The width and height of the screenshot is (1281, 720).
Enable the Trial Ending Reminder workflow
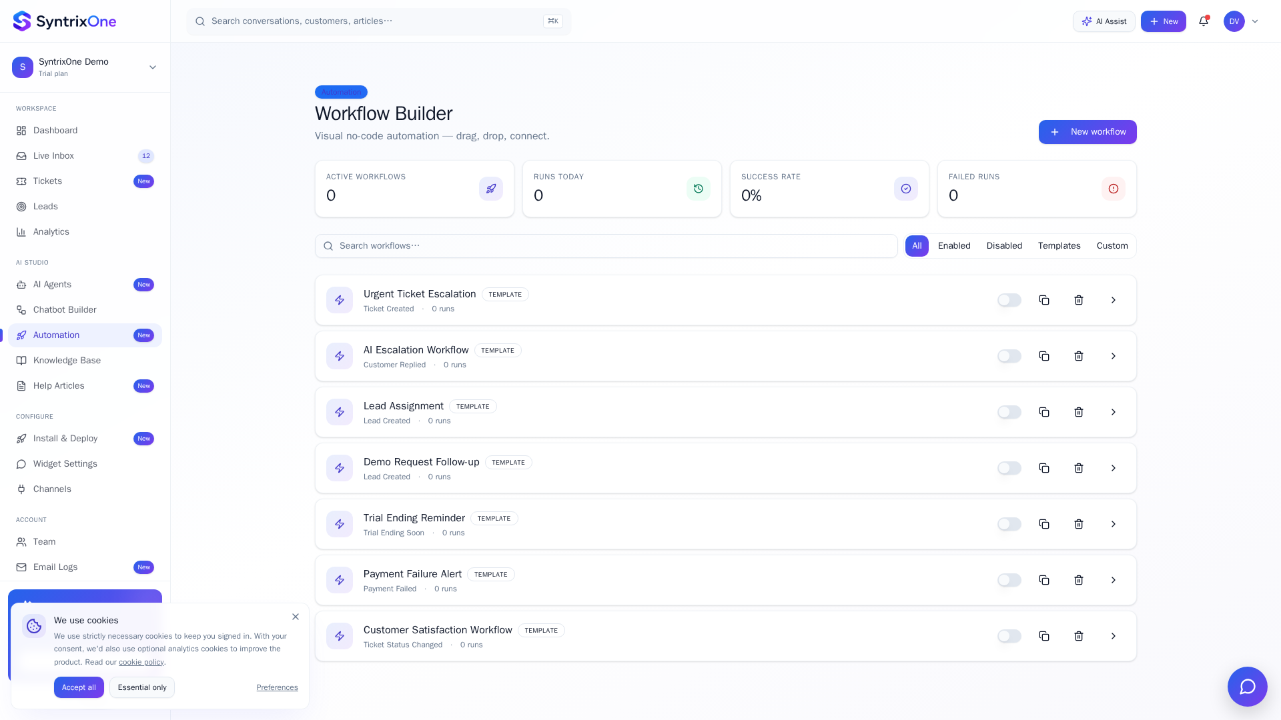(x=1009, y=524)
